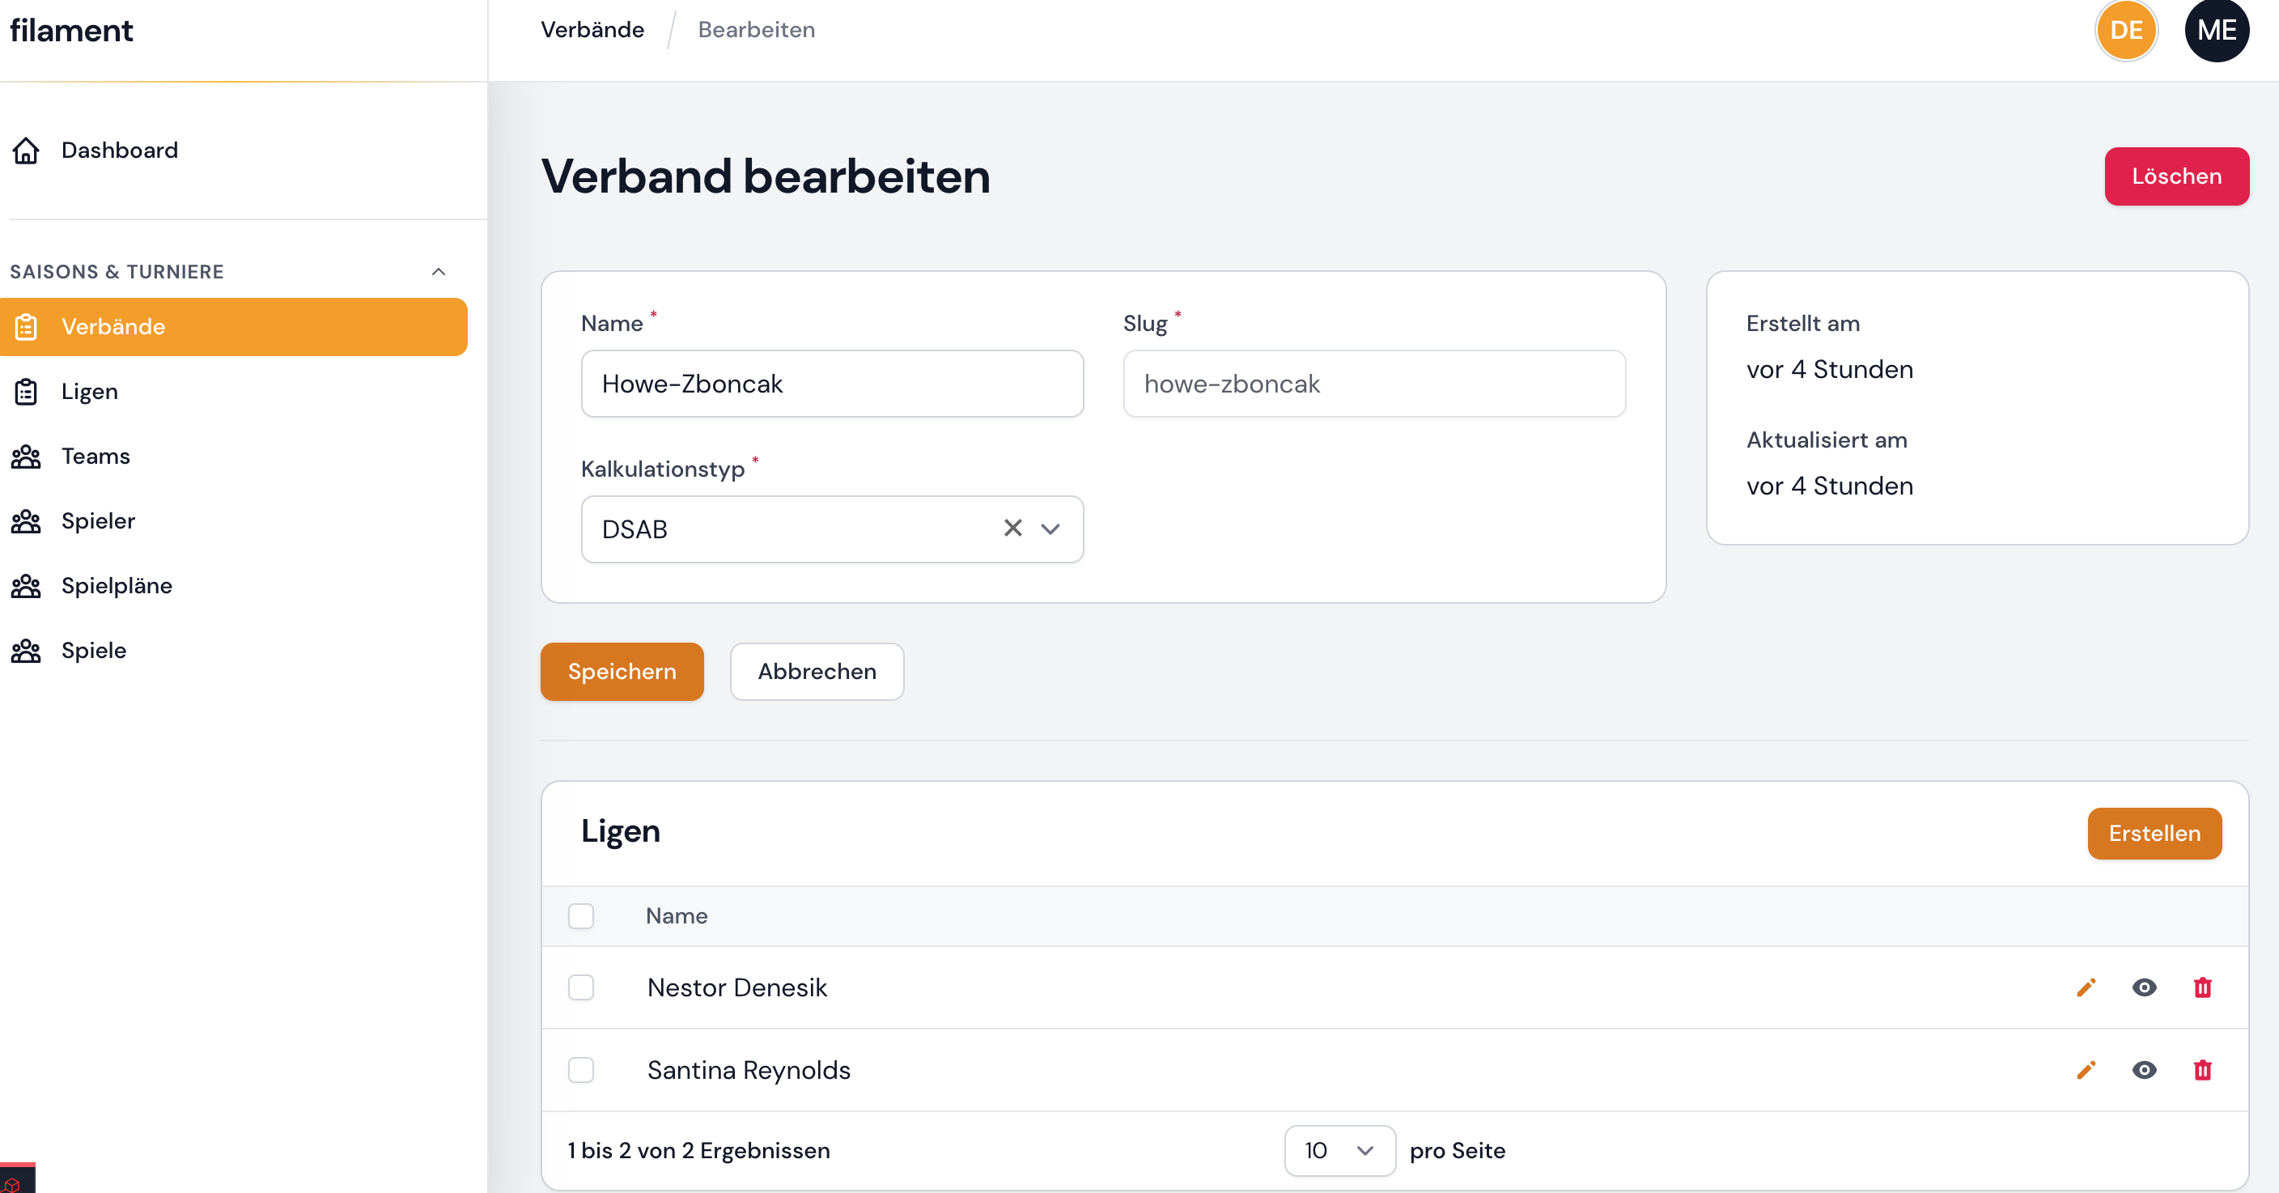Open the DE avatar in top bar

click(x=2127, y=30)
